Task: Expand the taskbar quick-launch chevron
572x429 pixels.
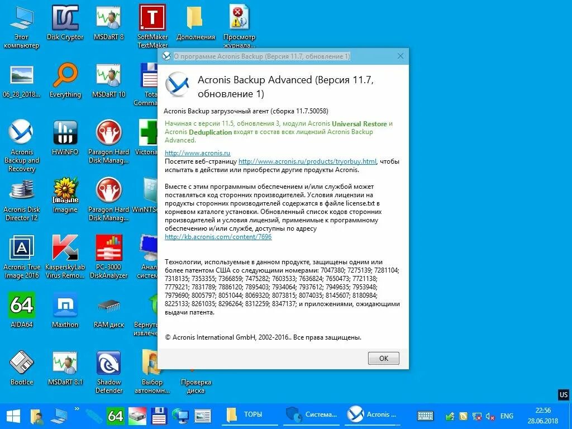Action: 77,409
